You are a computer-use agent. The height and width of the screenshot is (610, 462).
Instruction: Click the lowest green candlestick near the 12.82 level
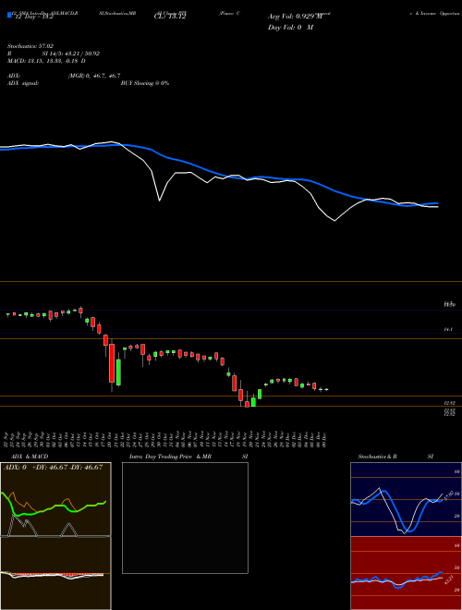click(x=253, y=402)
